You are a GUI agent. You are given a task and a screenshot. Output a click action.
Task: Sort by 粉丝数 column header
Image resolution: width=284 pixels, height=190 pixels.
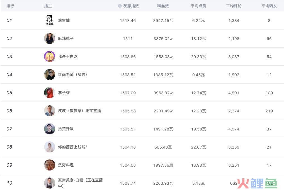coord(163,6)
